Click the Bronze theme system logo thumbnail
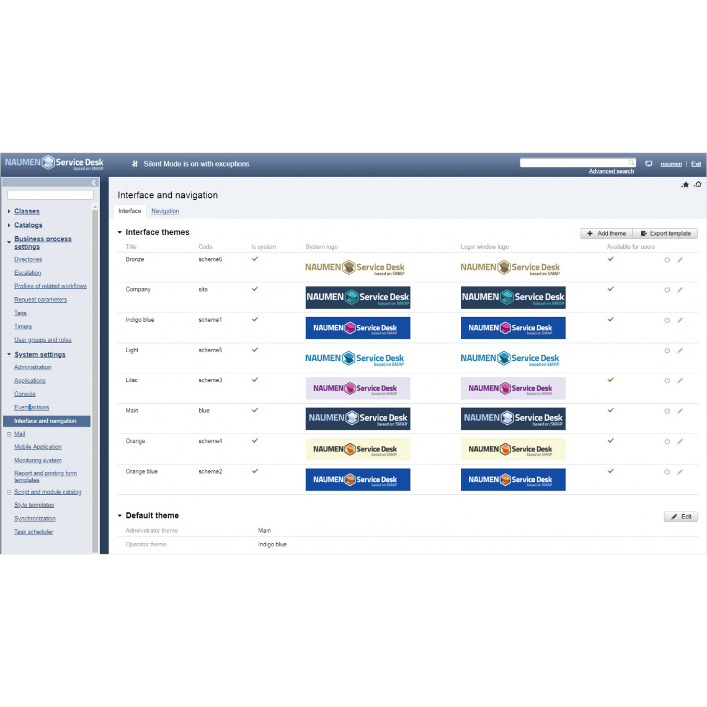The image size is (707, 707). (x=355, y=268)
